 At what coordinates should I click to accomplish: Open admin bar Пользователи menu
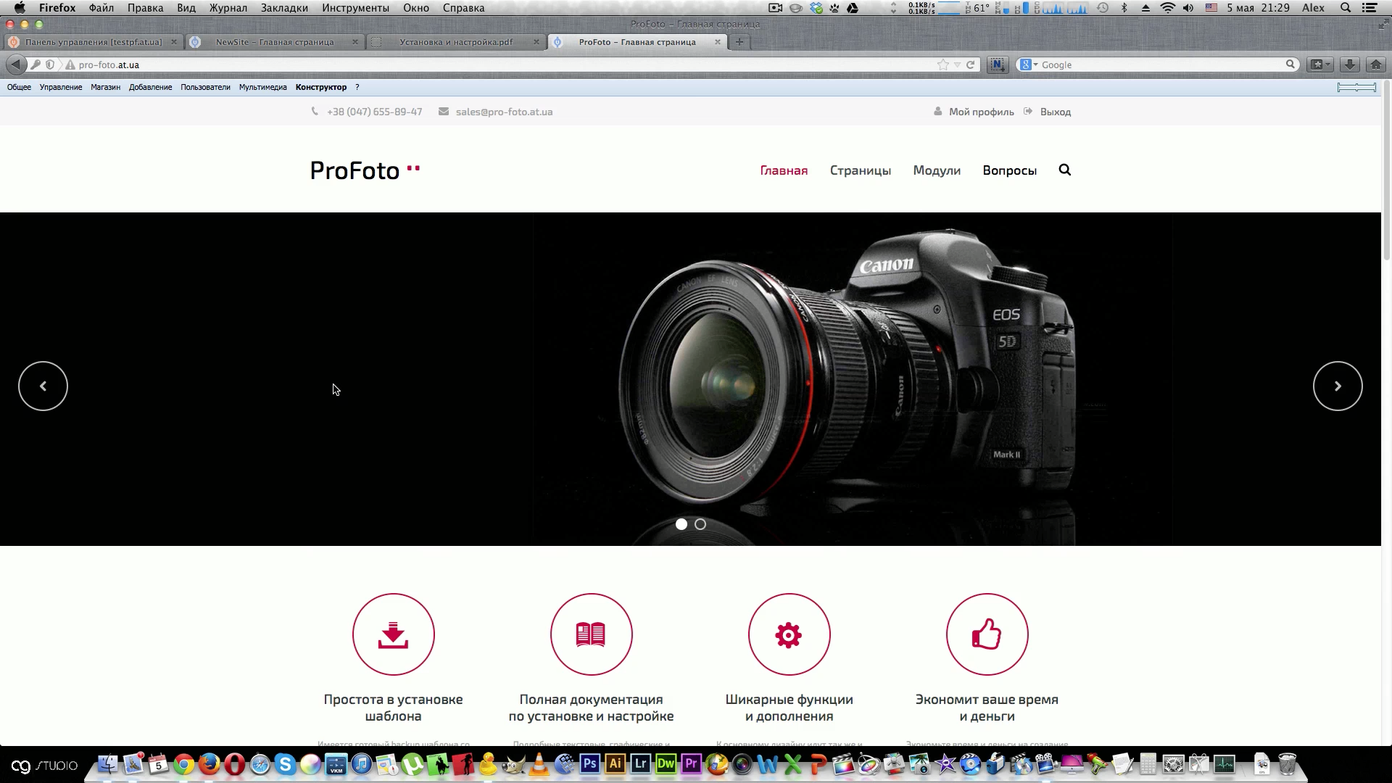205,87
